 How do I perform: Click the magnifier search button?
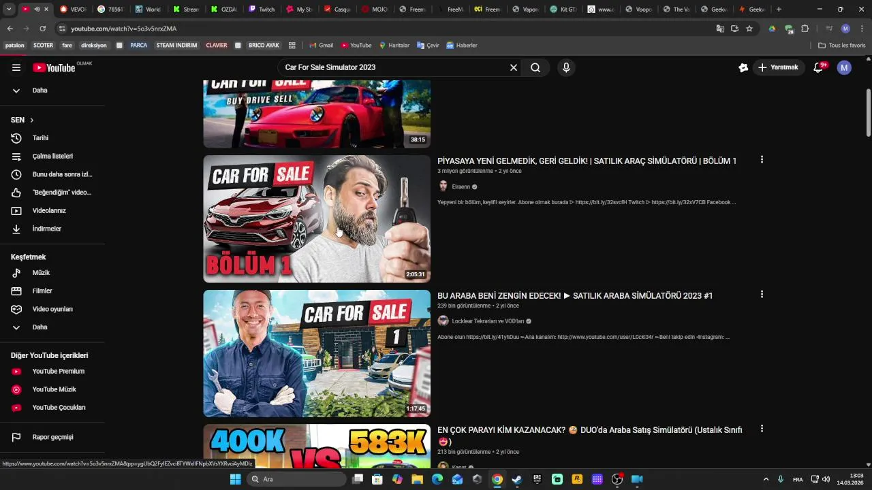[535, 67]
